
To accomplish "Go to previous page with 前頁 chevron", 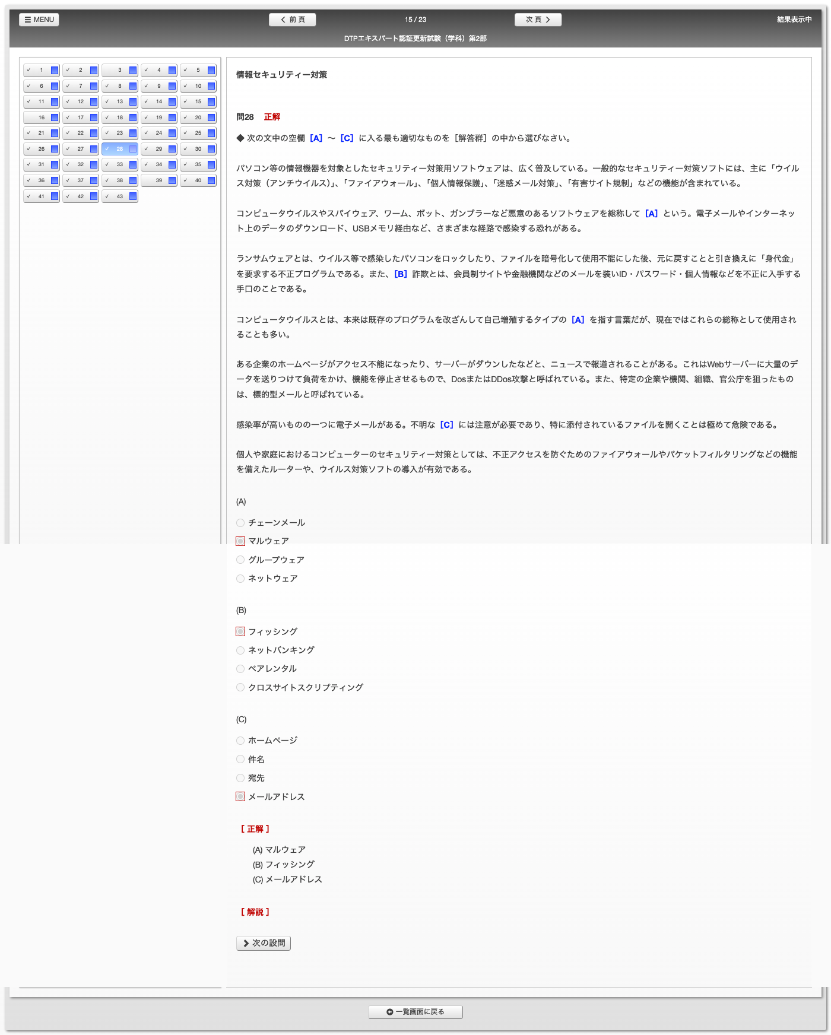I will pos(292,20).
